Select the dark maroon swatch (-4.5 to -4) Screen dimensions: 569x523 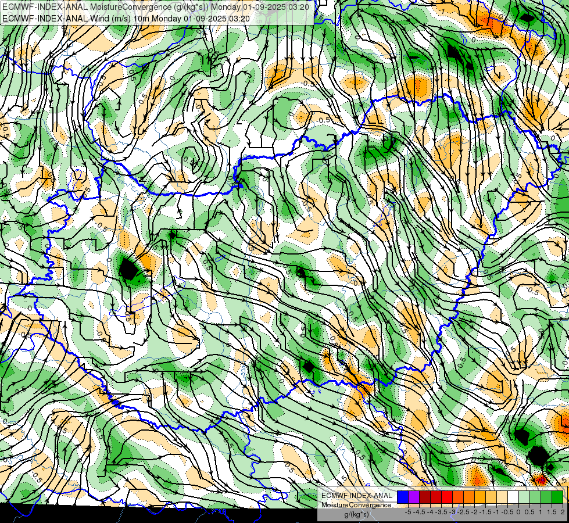pyautogui.click(x=425, y=497)
